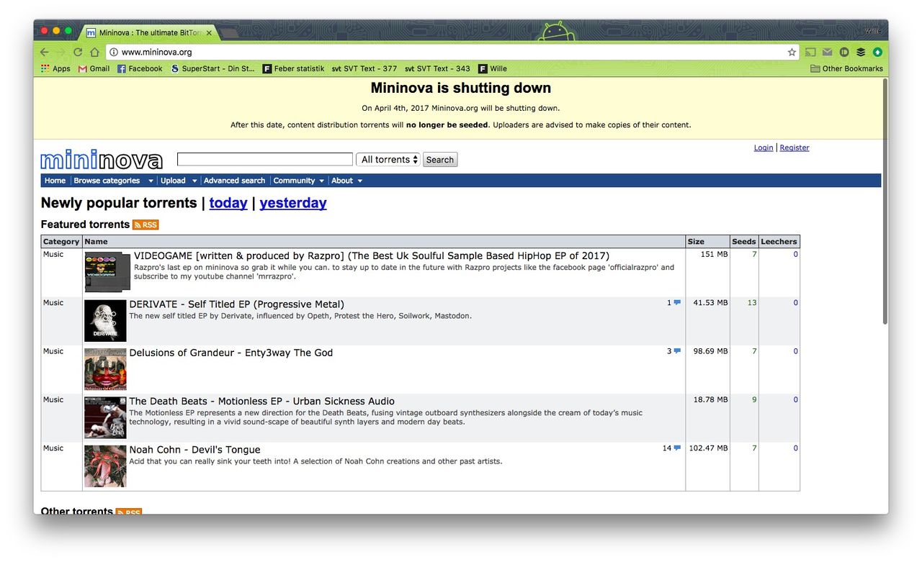
Task: Open the SuperStart bookmark
Action: (213, 68)
